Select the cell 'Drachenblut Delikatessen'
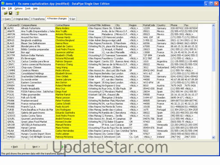220x165 pixels. (x=38, y=76)
